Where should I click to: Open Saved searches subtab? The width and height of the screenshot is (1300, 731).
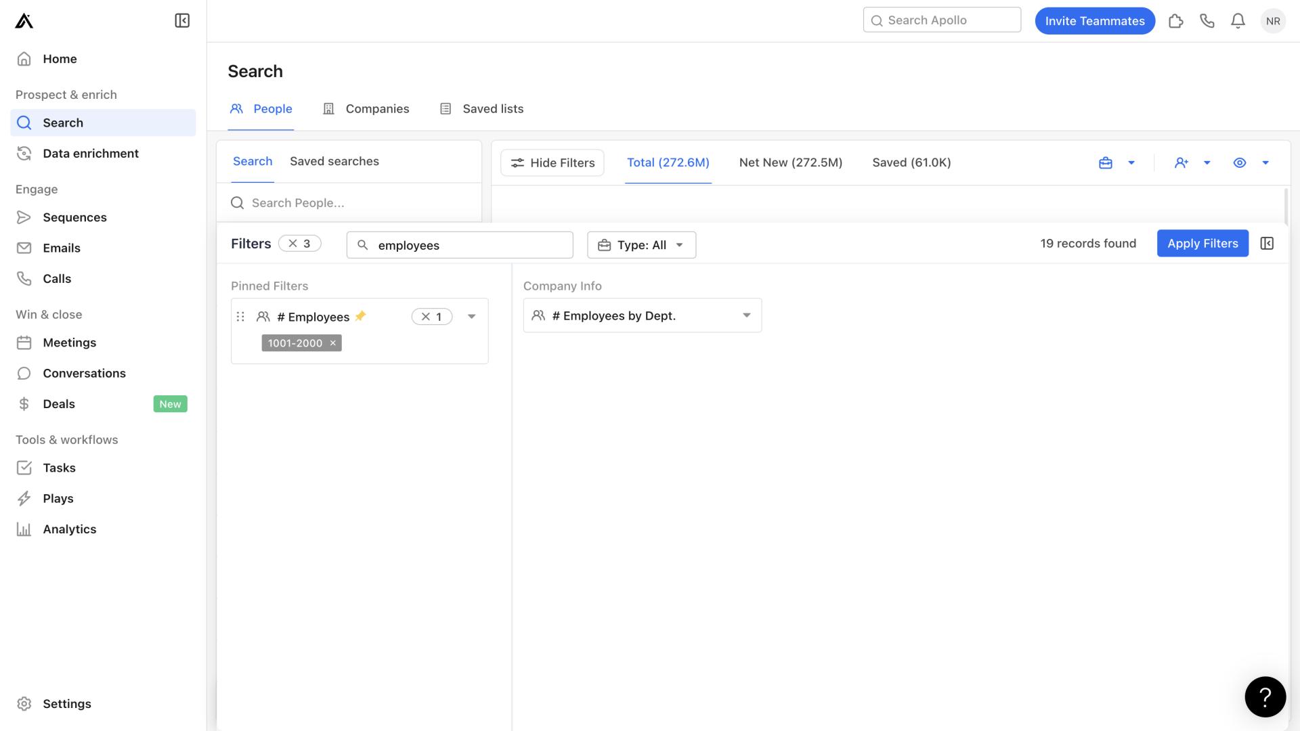click(x=334, y=161)
